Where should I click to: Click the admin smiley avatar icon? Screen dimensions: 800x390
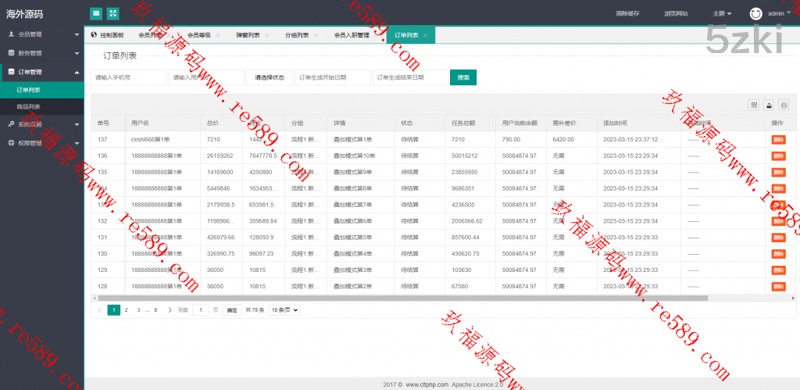pyautogui.click(x=755, y=13)
